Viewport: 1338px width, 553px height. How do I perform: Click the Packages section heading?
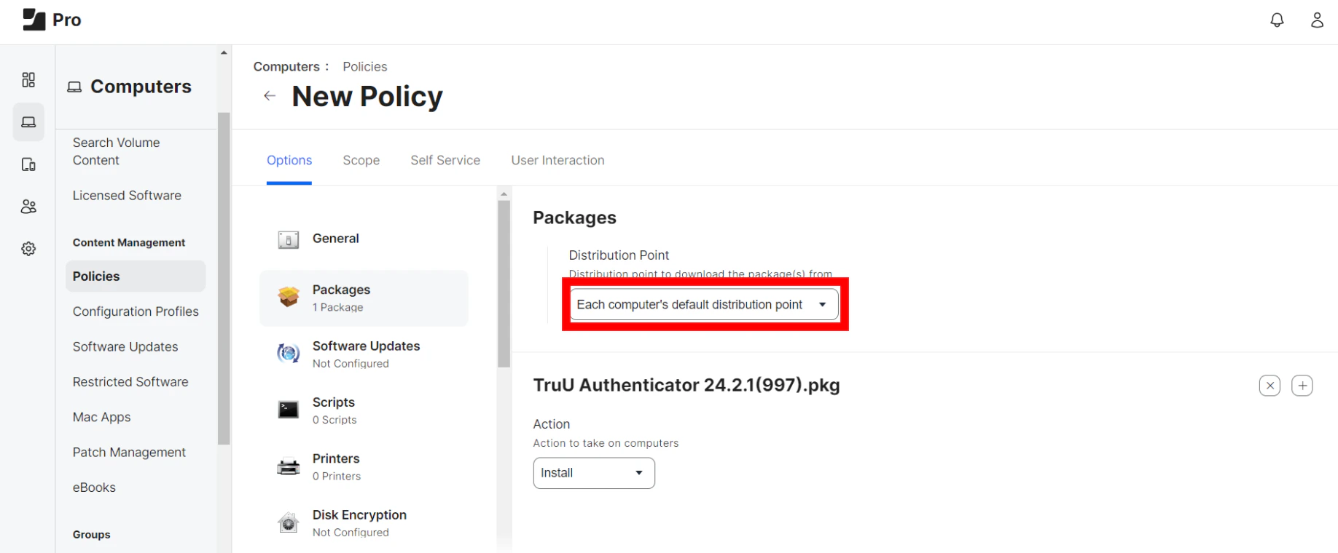point(575,218)
